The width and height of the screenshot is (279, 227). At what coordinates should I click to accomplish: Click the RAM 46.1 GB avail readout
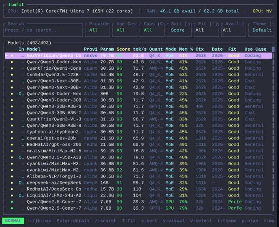(x=193, y=11)
